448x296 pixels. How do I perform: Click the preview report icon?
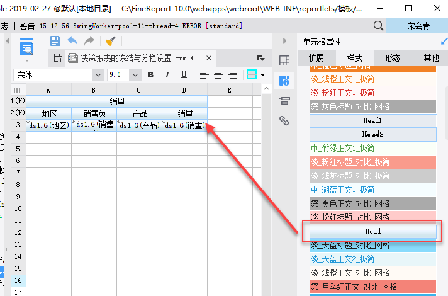pos(26,47)
